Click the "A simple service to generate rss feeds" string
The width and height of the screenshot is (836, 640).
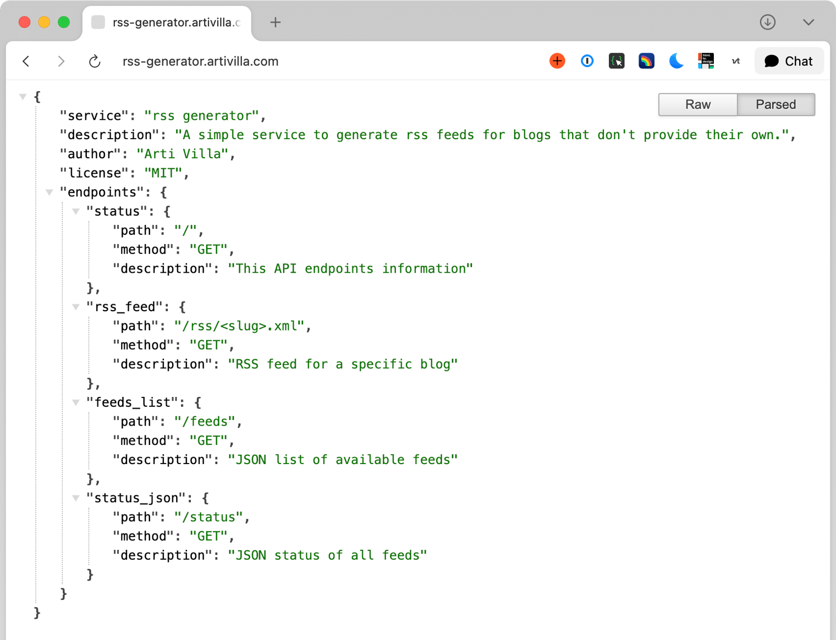coord(482,135)
